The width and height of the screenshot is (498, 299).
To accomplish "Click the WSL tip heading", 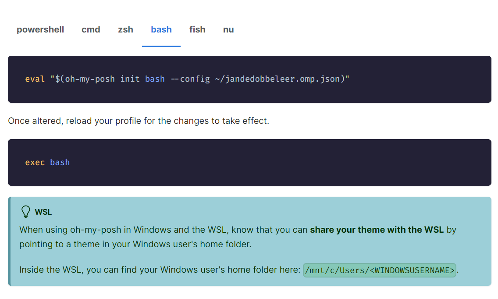I will [x=44, y=212].
